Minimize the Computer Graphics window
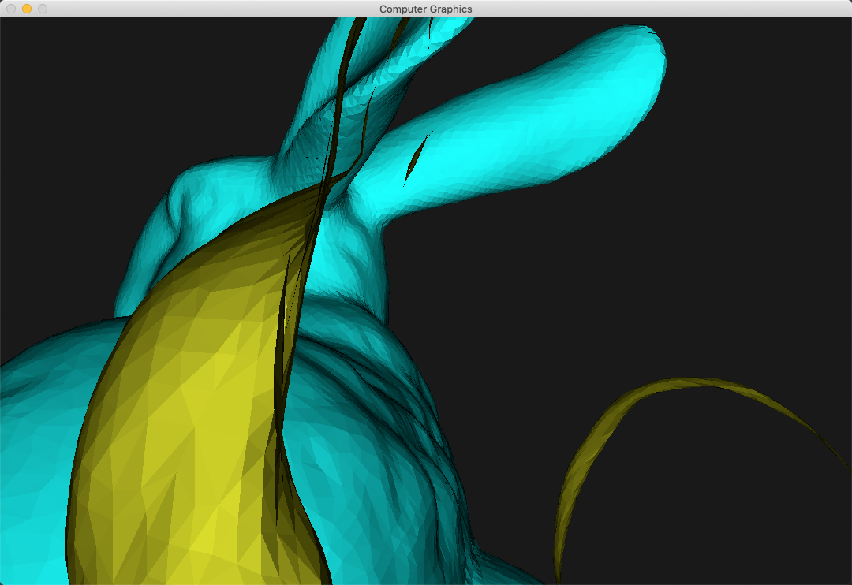852x585 pixels. 27,9
